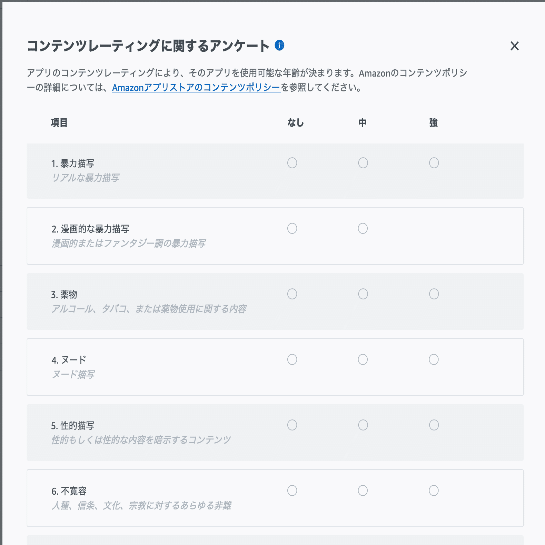The width and height of the screenshot is (545, 545).
Task: Select 強 for ヌード
Action: pyautogui.click(x=434, y=359)
